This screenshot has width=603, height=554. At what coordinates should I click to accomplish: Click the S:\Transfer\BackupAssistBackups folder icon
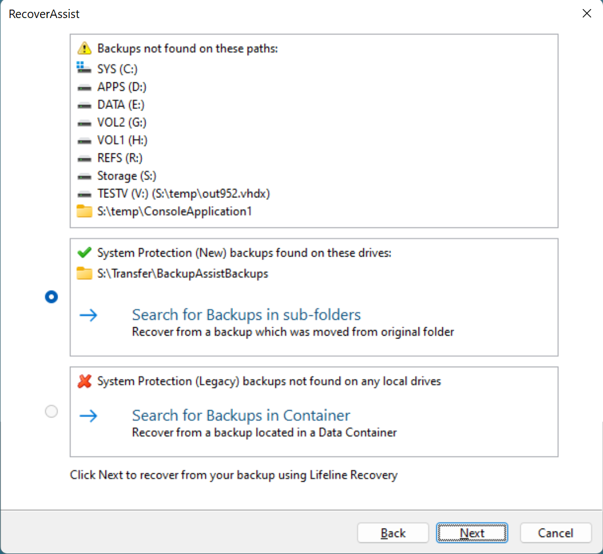click(84, 274)
